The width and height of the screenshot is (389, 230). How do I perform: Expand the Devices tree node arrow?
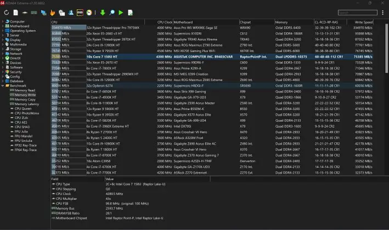(x=3, y=62)
